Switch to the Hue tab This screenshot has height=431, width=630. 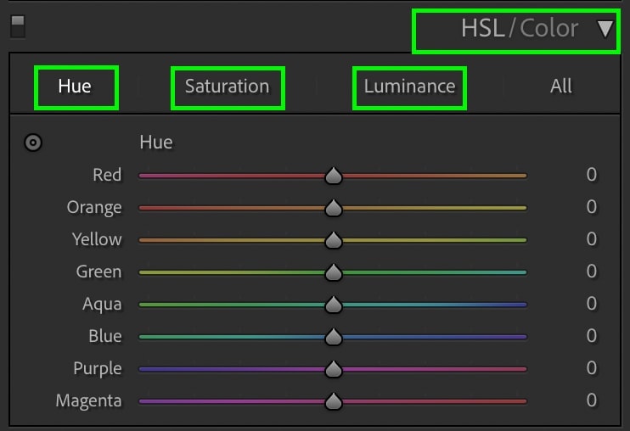tap(75, 87)
